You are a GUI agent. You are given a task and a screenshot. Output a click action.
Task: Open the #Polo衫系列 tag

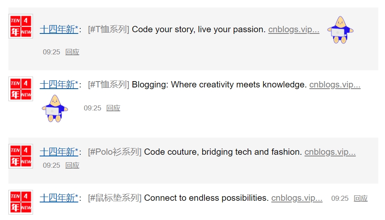pyautogui.click(x=115, y=152)
